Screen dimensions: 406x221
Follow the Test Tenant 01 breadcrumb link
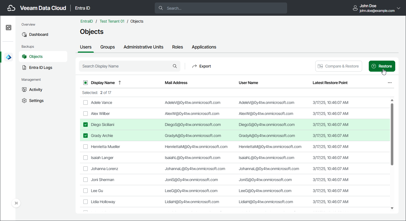[112, 21]
